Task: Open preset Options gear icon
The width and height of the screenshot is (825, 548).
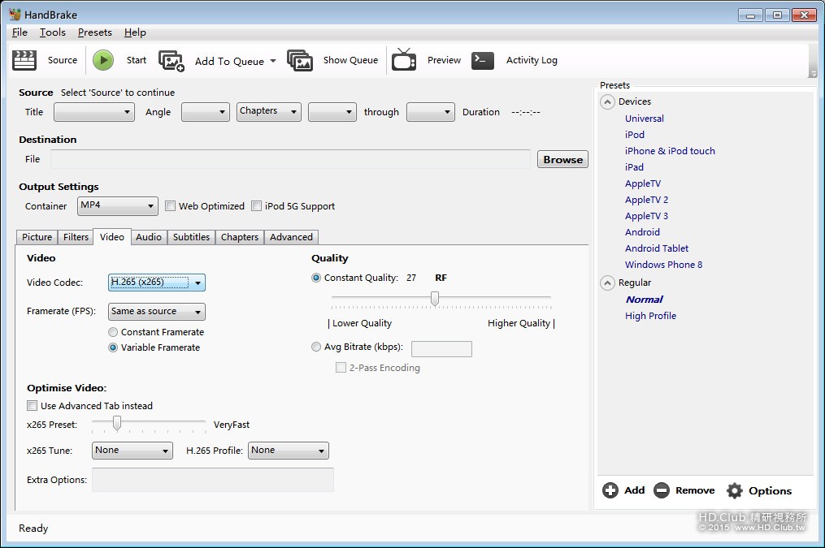Action: (735, 490)
